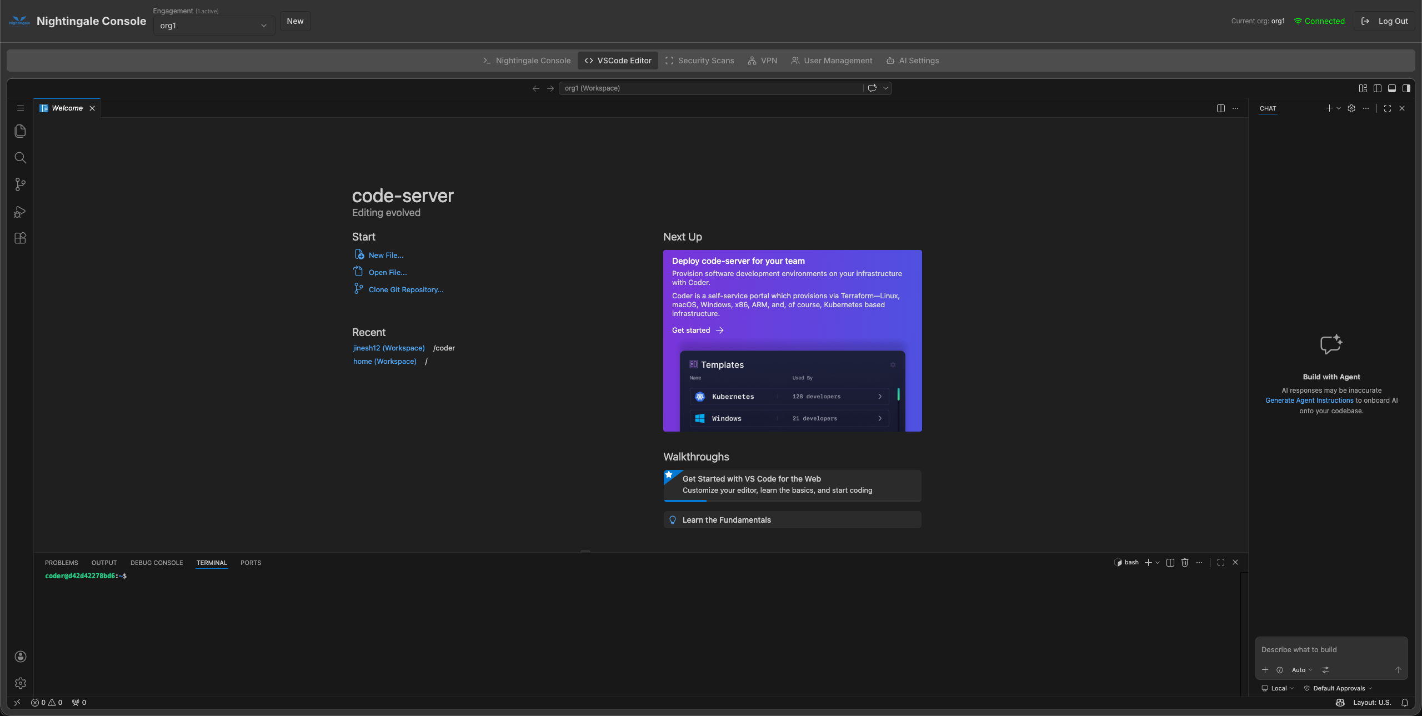1422x716 pixels.
Task: Click Get started in Deploy code-server card
Action: pyautogui.click(x=698, y=330)
